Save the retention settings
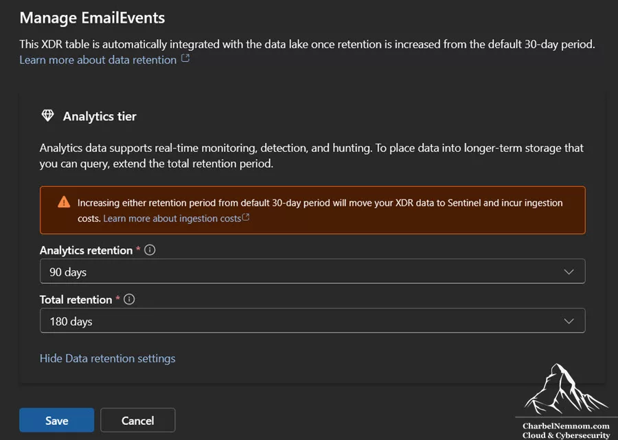 (57, 420)
